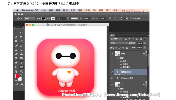Open the Apple menu
The width and height of the screenshot is (176, 100).
[x=18, y=10]
